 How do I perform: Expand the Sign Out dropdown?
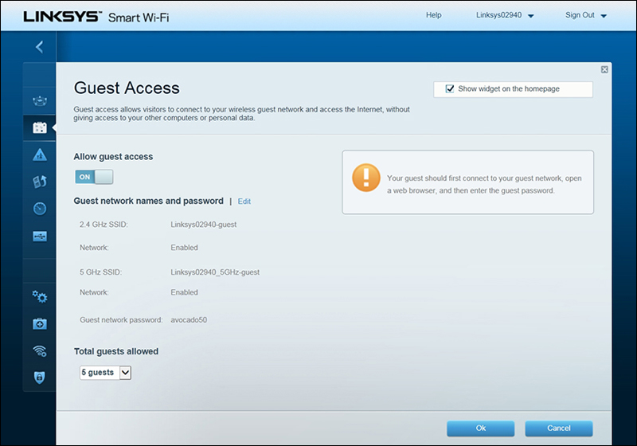[x=586, y=15]
